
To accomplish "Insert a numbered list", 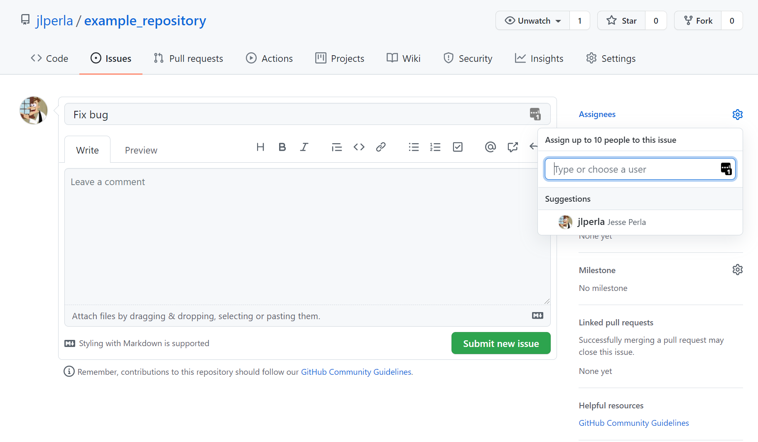I will [x=435, y=147].
